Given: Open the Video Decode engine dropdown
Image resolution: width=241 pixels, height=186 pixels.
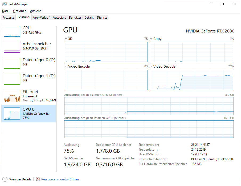Looking at the screenshot, I should coord(151,67).
